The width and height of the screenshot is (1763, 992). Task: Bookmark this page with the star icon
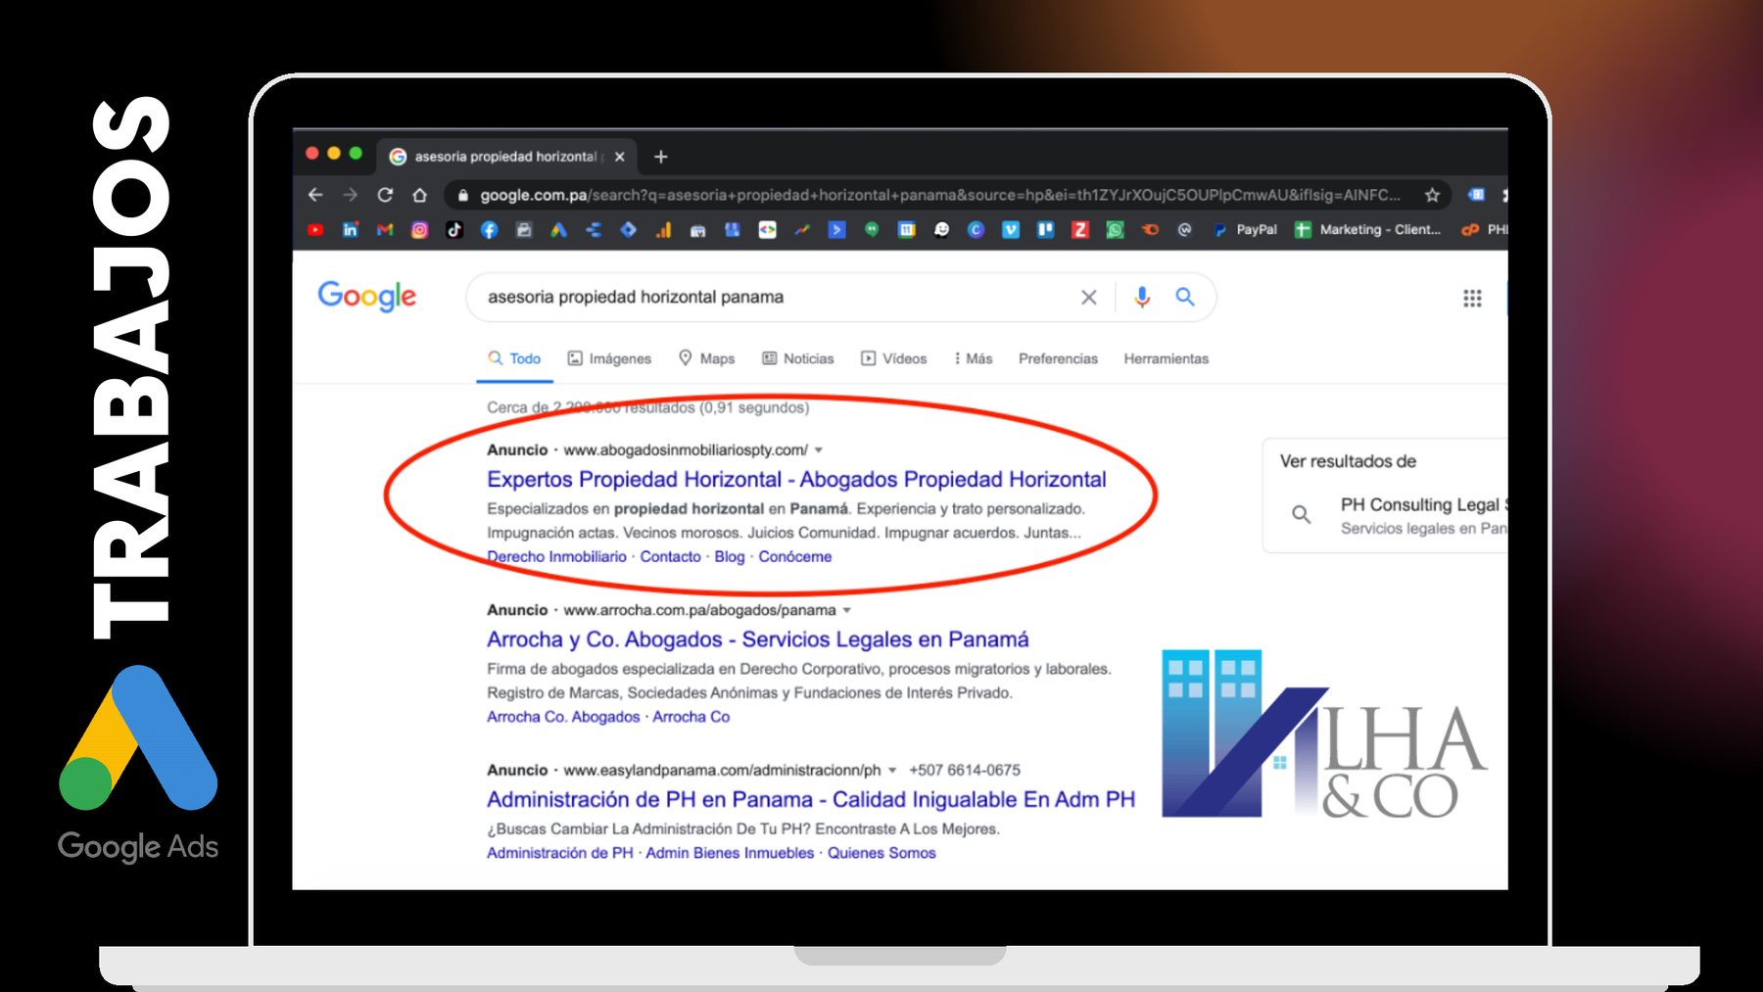pos(1432,195)
